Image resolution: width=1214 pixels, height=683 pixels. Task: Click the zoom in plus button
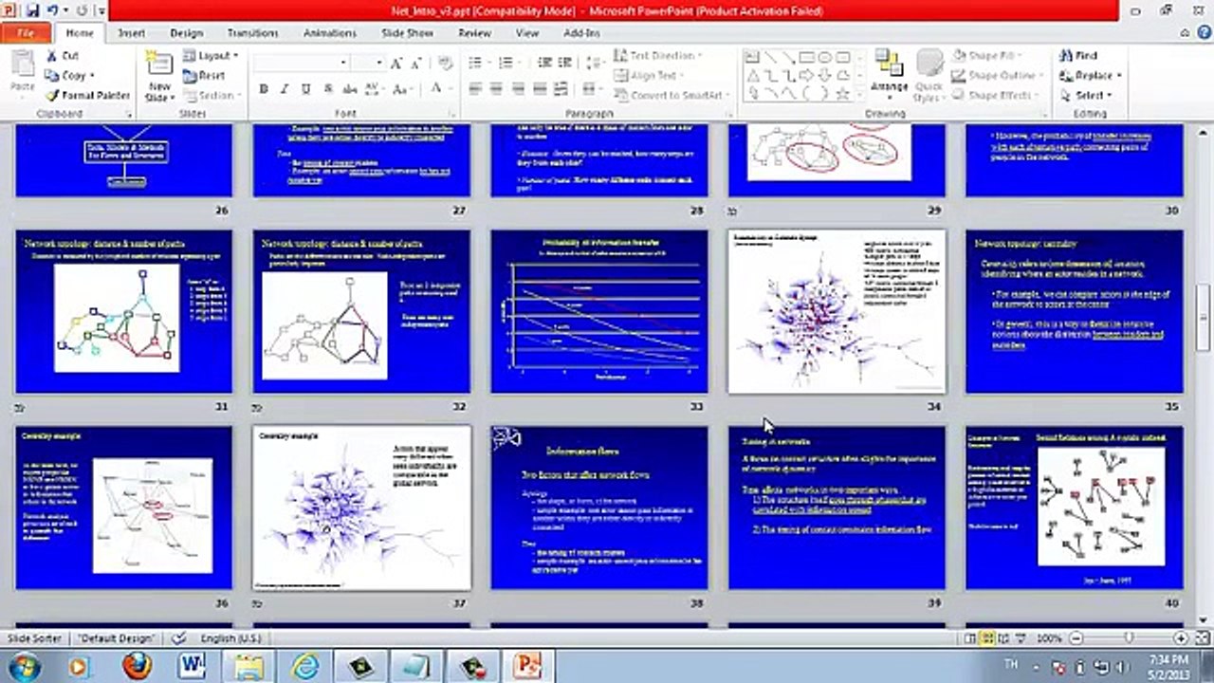click(1181, 638)
